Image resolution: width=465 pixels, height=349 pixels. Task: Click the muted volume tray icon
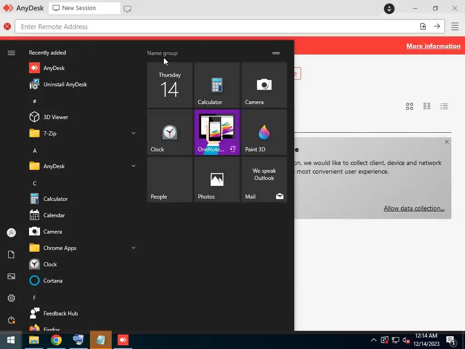pyautogui.click(x=406, y=340)
